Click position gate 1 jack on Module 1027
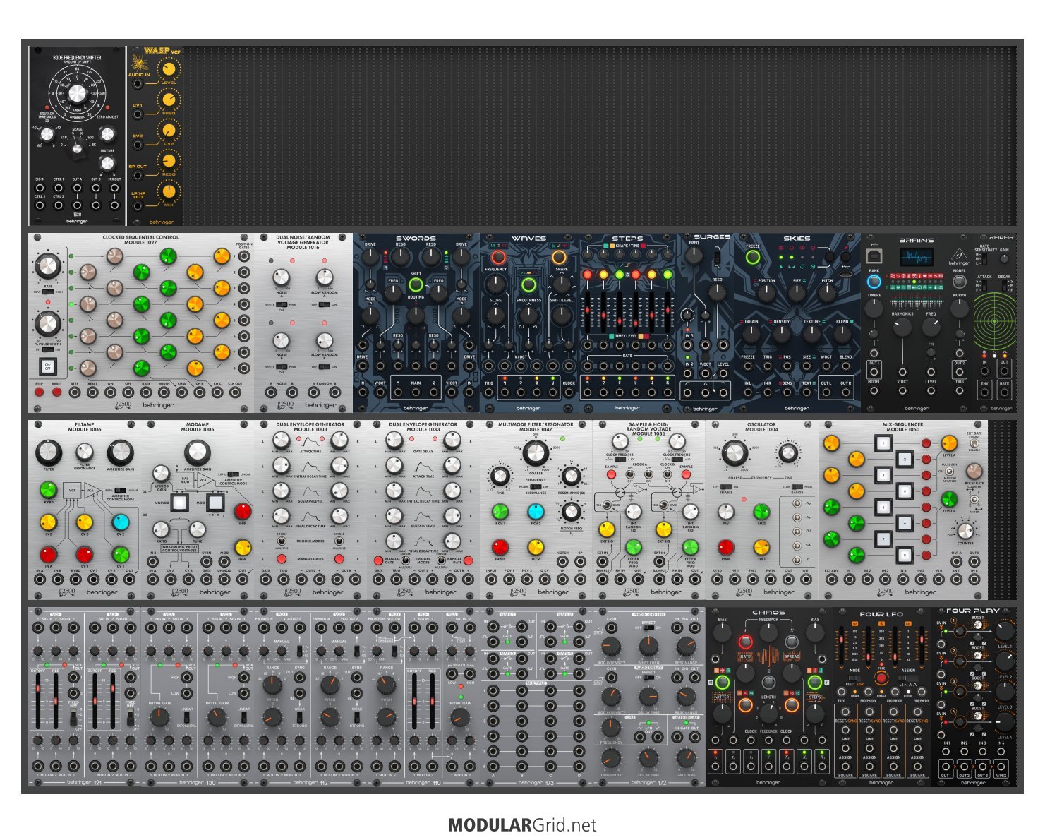The height and width of the screenshot is (840, 1045). pyautogui.click(x=244, y=256)
